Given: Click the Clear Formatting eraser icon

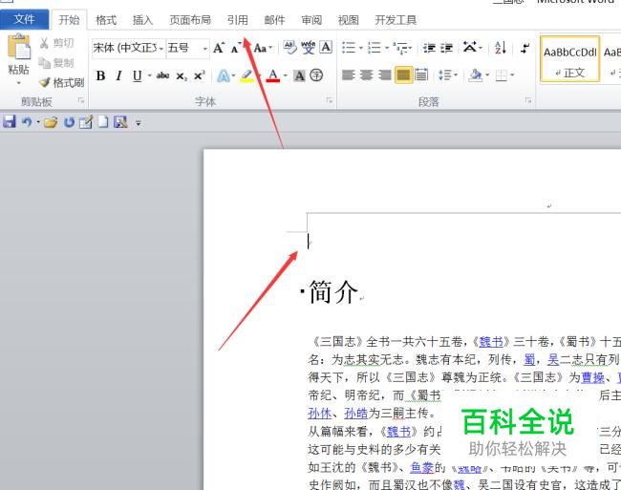Looking at the screenshot, I should click(x=289, y=48).
